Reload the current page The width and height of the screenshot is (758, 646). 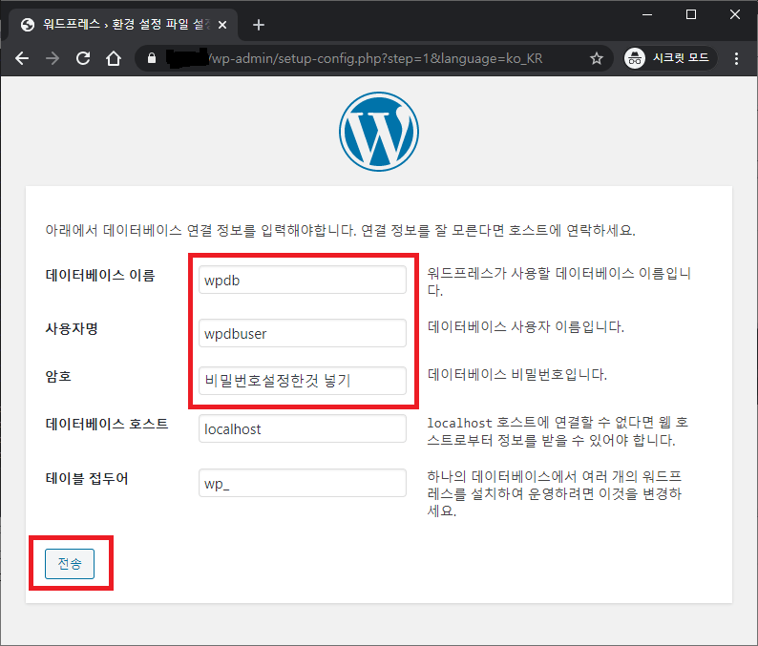83,58
